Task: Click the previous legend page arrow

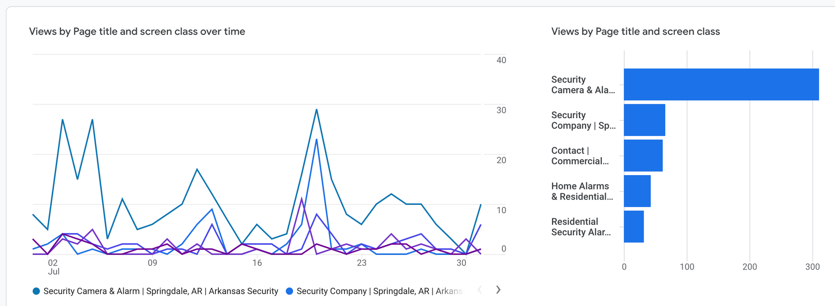Action: (x=480, y=290)
